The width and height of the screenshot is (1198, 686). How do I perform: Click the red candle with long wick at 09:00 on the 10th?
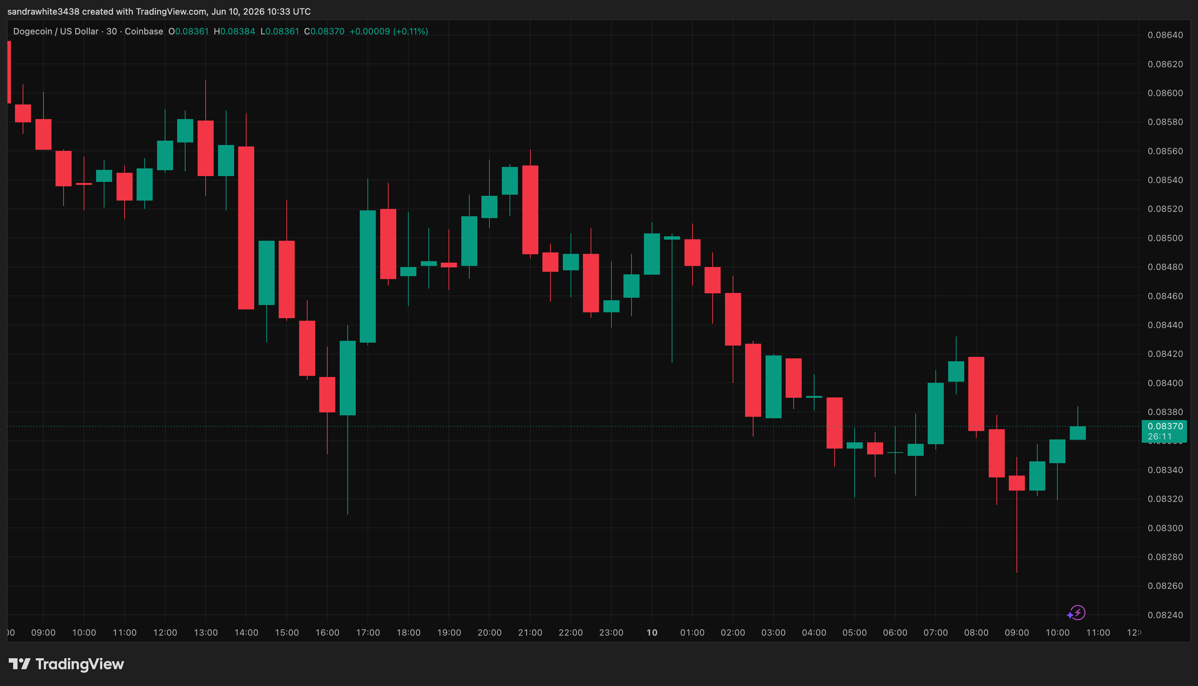pos(1016,483)
